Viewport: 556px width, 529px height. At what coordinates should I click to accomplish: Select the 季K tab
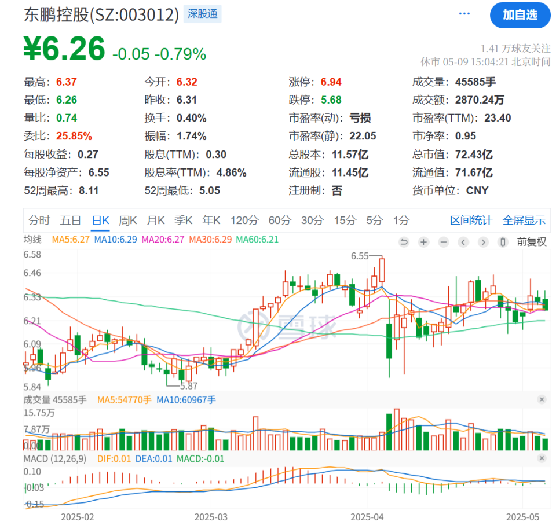184,221
